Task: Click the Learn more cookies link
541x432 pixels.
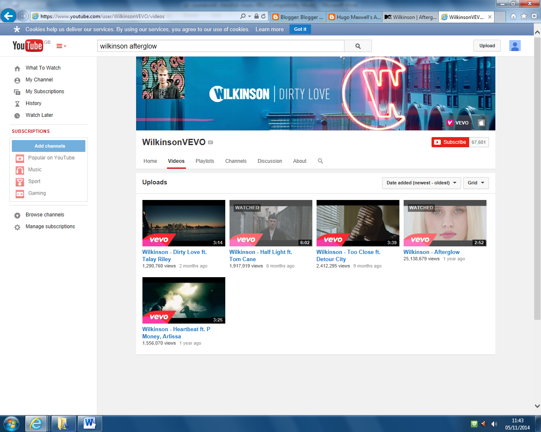Action: 270,30
